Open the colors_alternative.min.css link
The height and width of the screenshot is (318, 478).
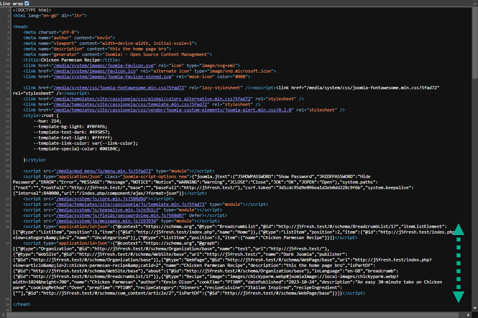click(x=152, y=99)
